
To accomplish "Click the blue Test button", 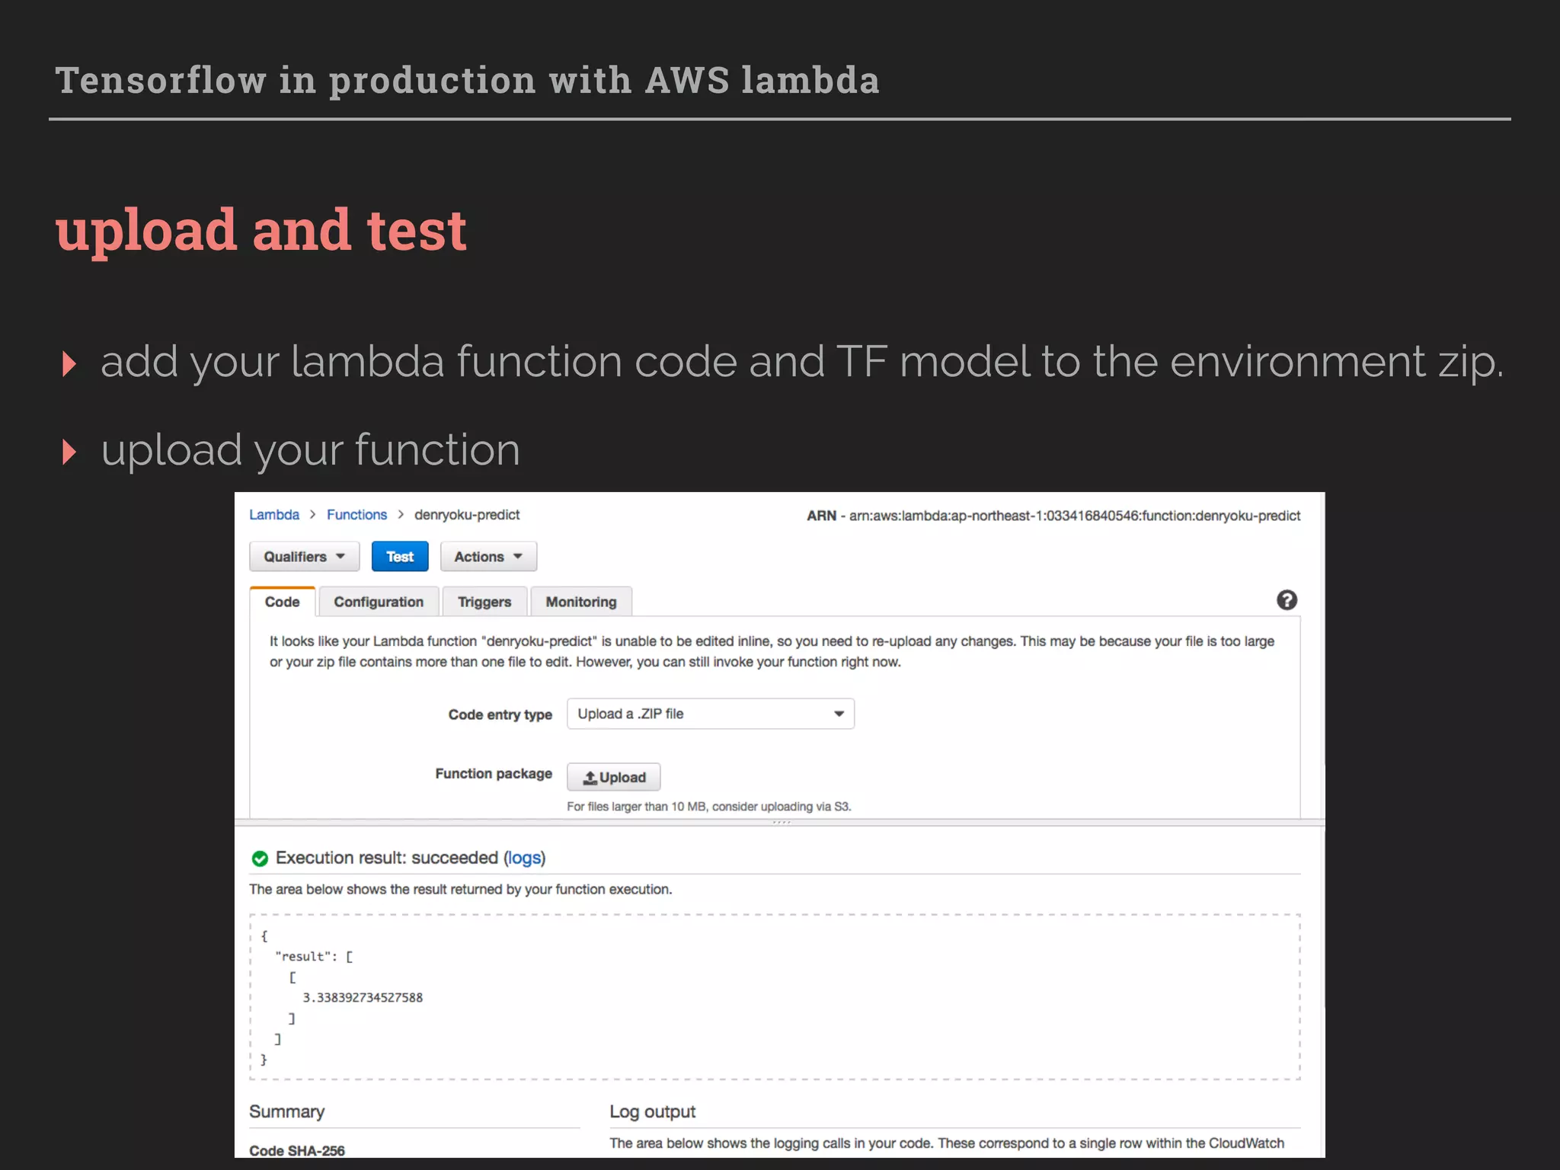I will 400,557.
